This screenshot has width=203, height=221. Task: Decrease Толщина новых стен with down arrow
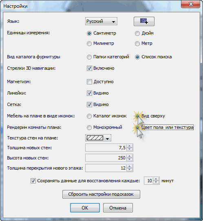tap(130, 149)
